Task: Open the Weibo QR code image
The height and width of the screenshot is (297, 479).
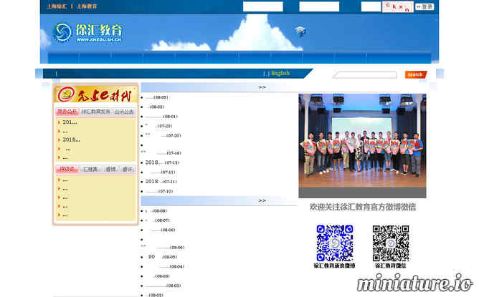Action: tap(334, 243)
